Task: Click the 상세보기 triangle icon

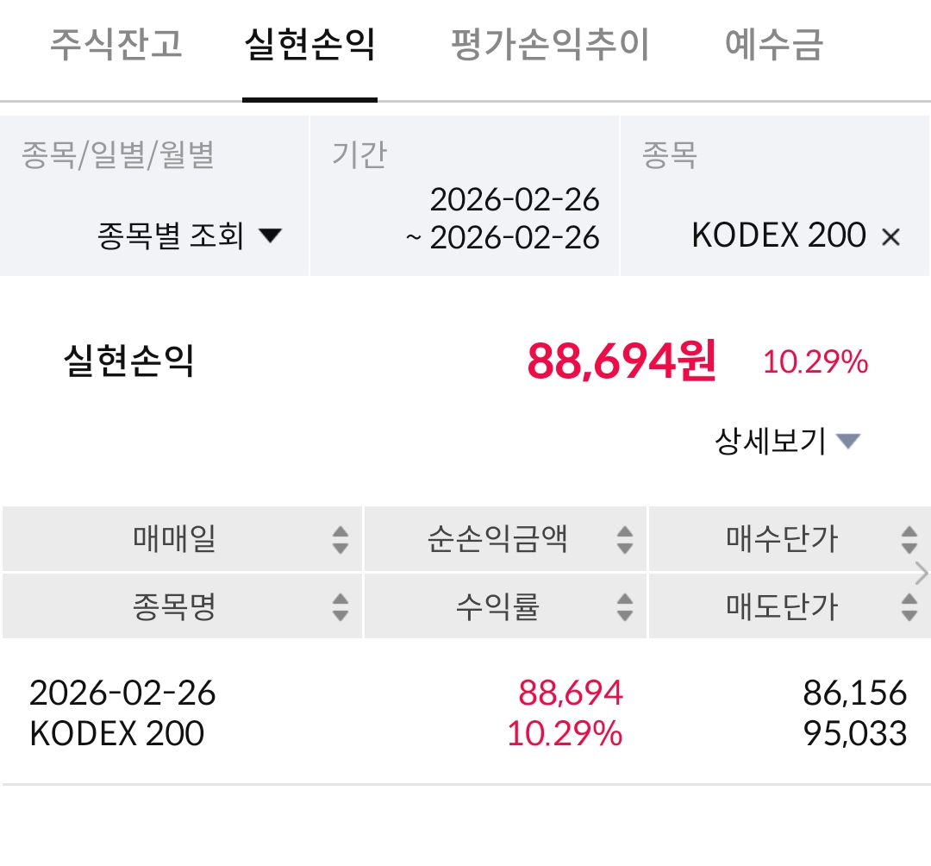Action: (848, 442)
